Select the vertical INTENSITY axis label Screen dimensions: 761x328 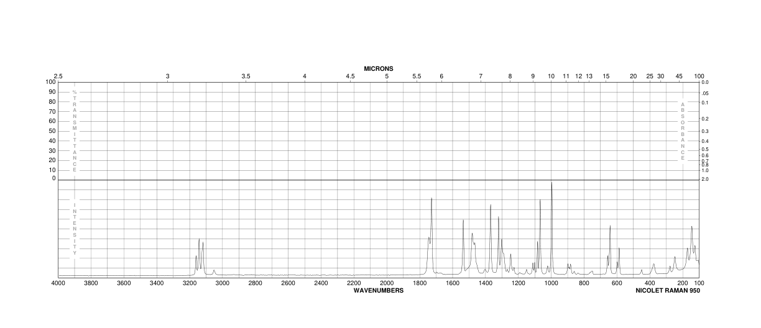click(75, 229)
